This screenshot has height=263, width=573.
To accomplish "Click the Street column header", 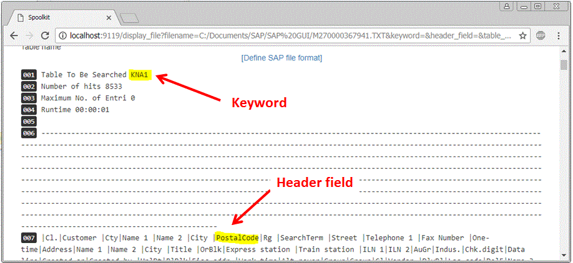I will click(345, 238).
